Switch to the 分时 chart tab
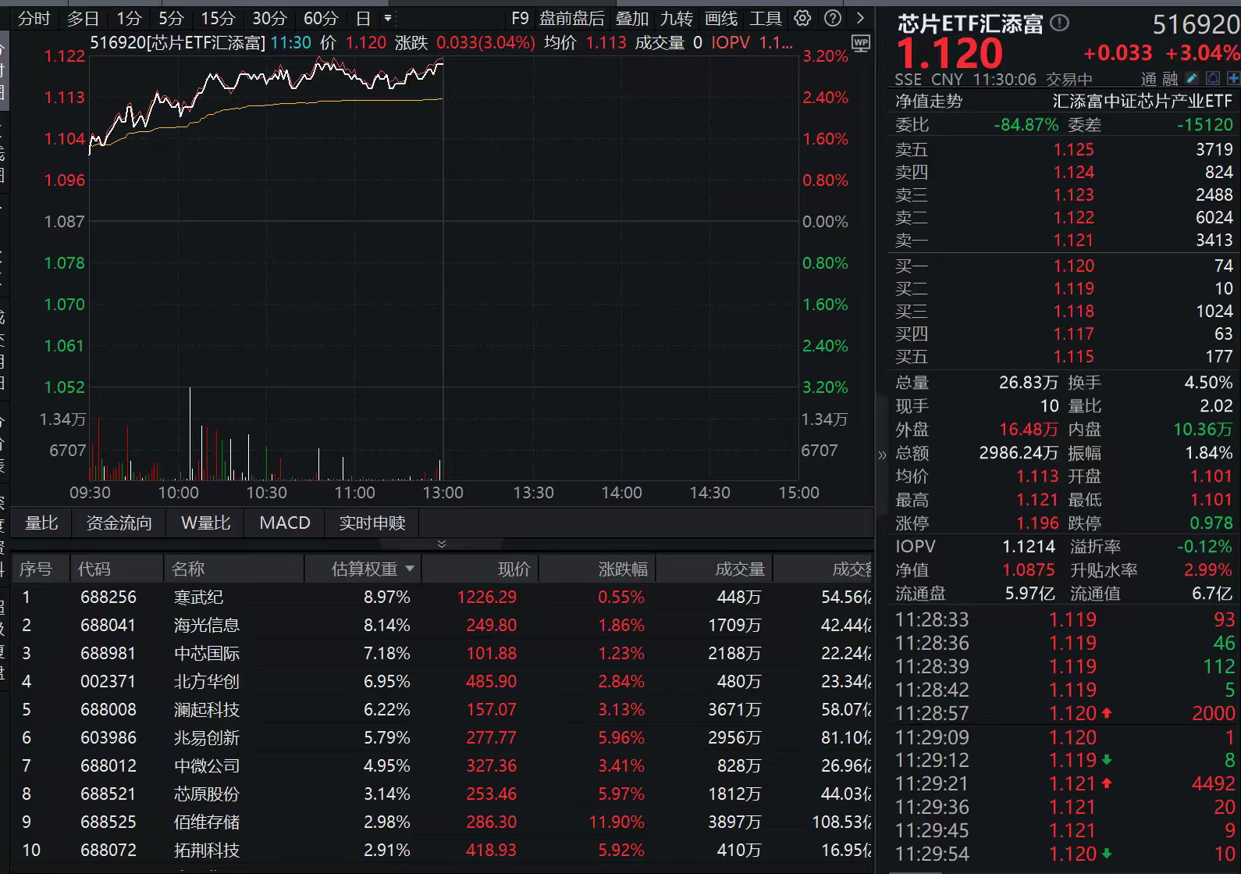 (34, 18)
